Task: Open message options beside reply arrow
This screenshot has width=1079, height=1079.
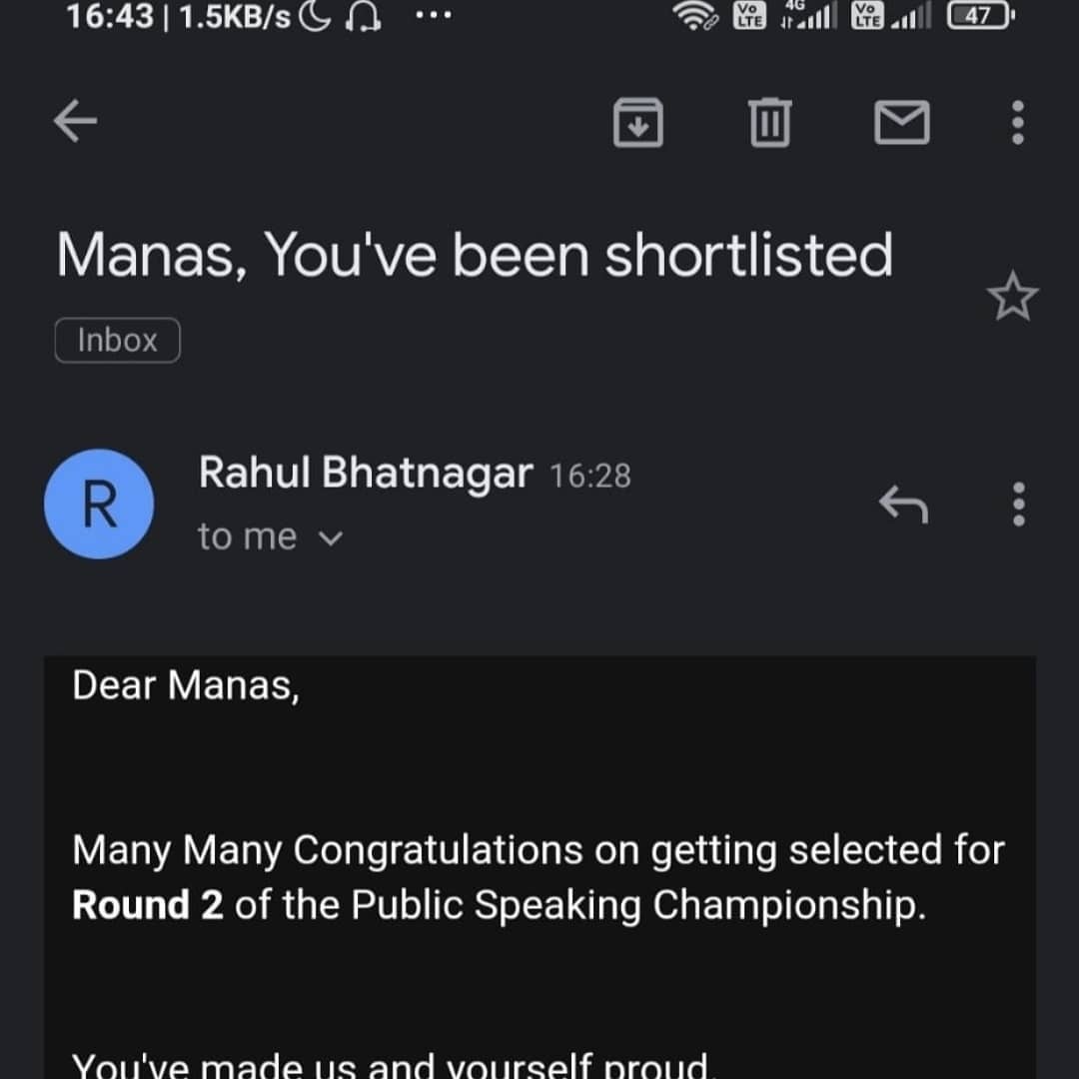Action: click(x=1018, y=505)
